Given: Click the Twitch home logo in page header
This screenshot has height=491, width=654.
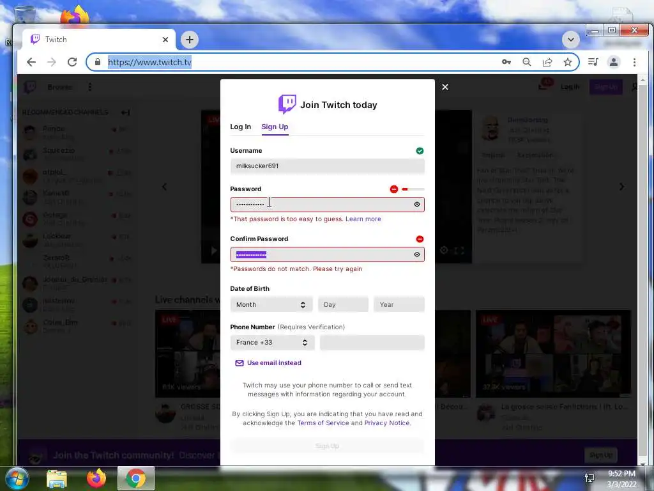Looking at the screenshot, I should 30,87.
